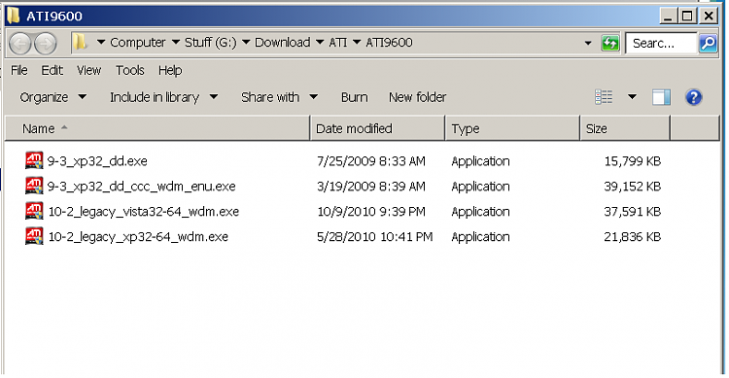Sort by Type column header
729x378 pixels.
click(x=513, y=128)
